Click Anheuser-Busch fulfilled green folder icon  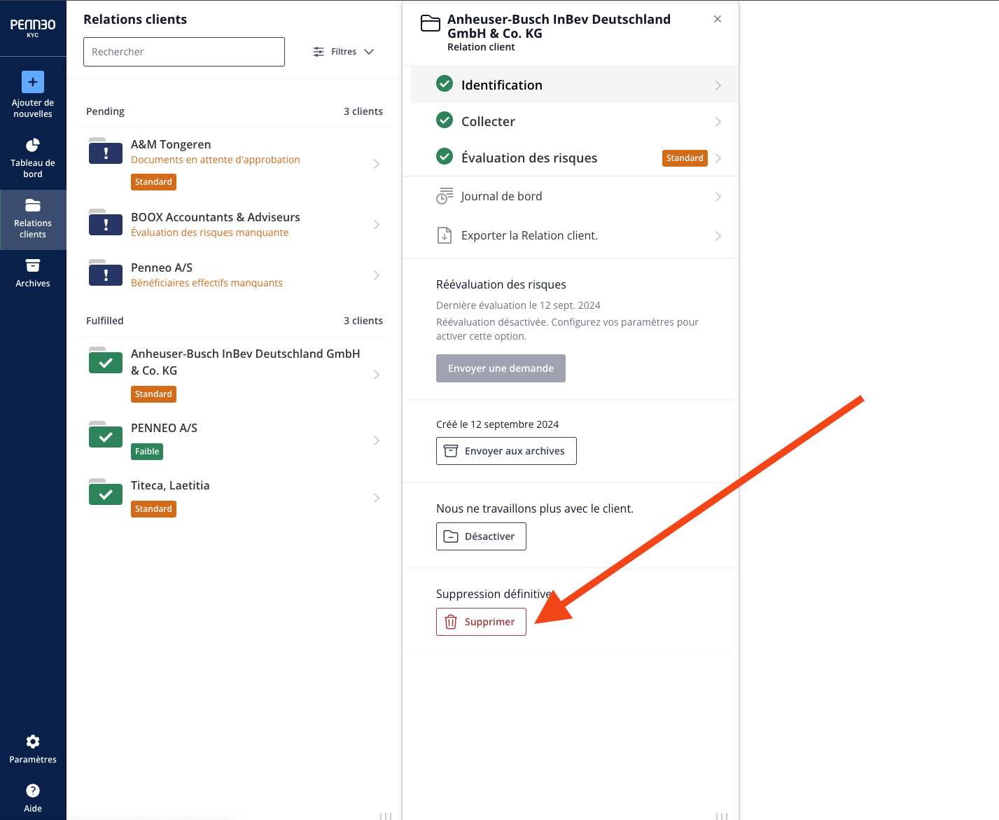point(106,361)
